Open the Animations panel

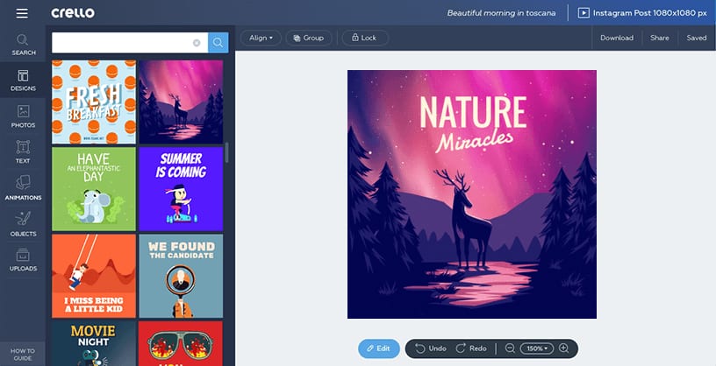click(24, 188)
